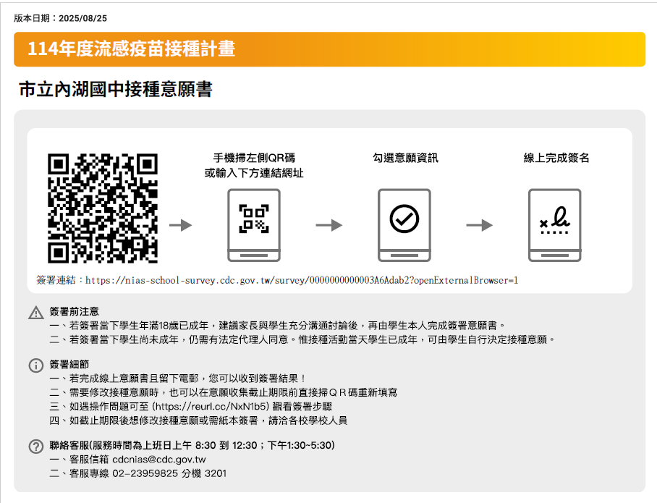The width and height of the screenshot is (657, 503).
Task: Click the phone checkmark icon
Action: 404,225
